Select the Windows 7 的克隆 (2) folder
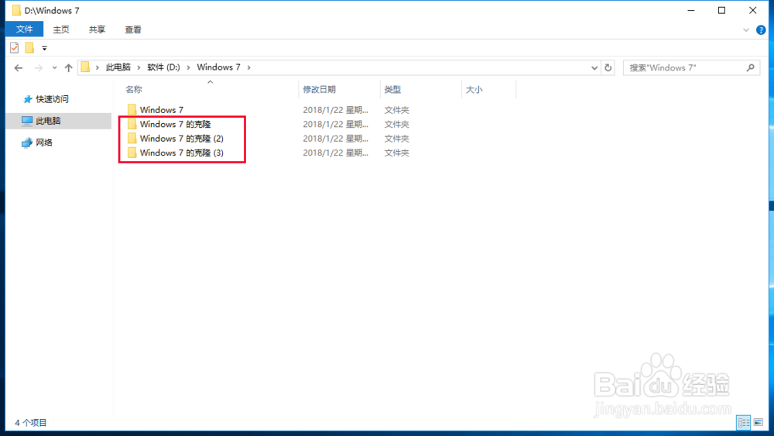The height and width of the screenshot is (436, 774). (182, 139)
